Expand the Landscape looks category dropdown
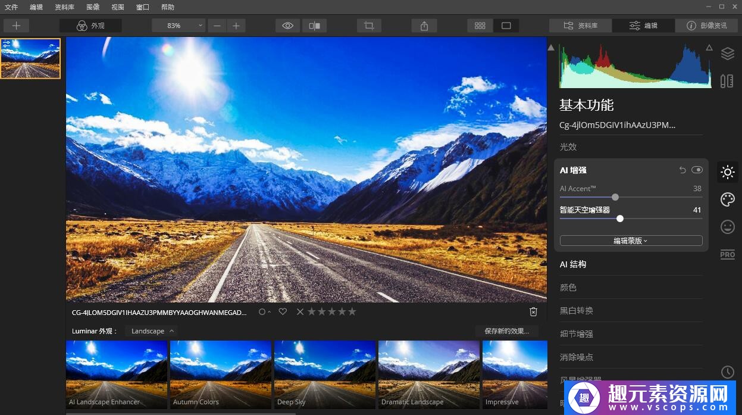Screen dimensions: 742x415 pos(152,331)
